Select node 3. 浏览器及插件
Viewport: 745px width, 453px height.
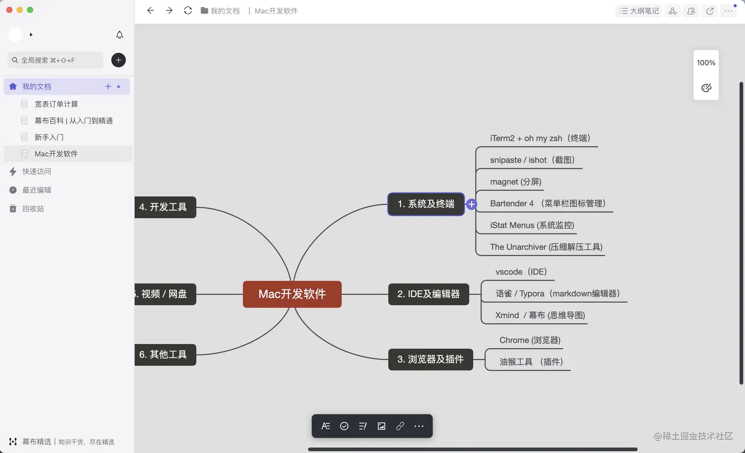pyautogui.click(x=431, y=359)
